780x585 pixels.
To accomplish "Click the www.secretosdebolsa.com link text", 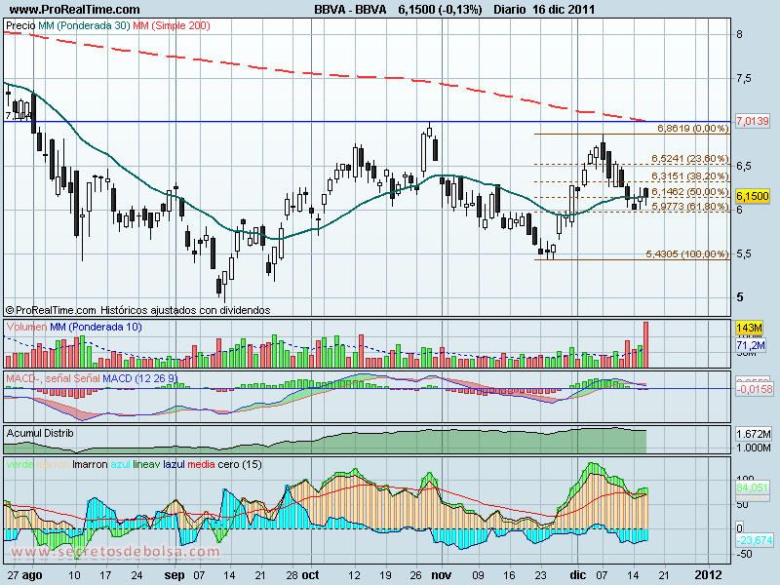I will point(115,551).
